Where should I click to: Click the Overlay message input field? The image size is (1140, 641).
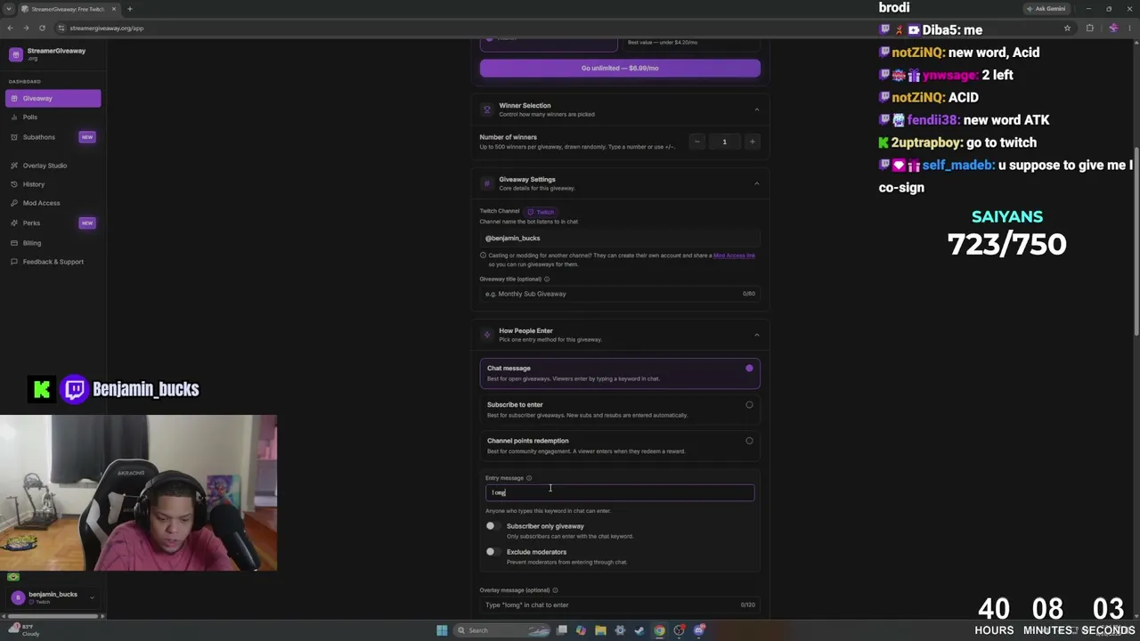tap(620, 605)
